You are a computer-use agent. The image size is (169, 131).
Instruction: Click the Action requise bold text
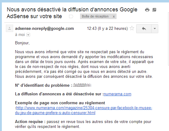[x=30, y=122]
